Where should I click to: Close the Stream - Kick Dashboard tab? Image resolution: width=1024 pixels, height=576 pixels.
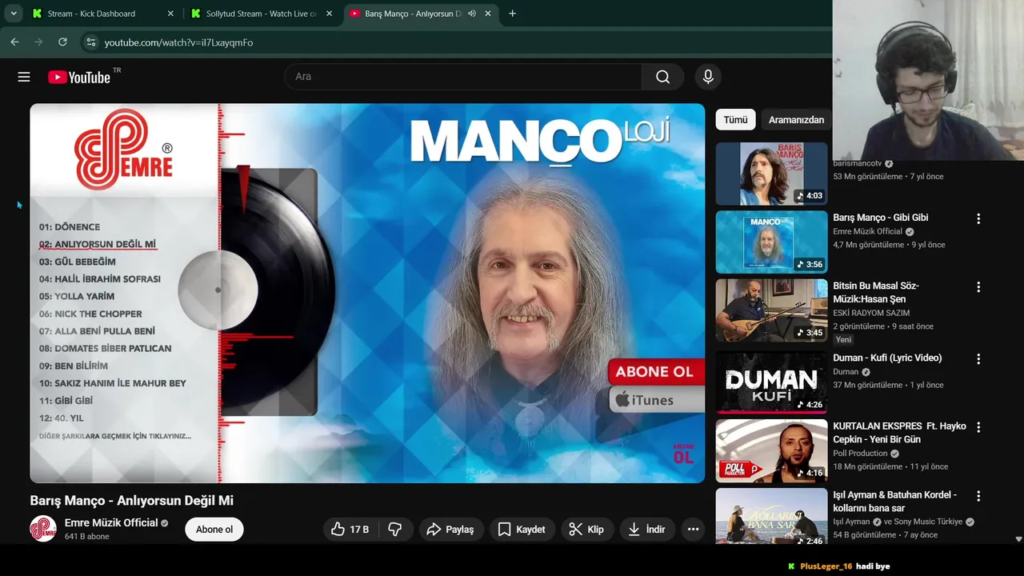(x=170, y=14)
